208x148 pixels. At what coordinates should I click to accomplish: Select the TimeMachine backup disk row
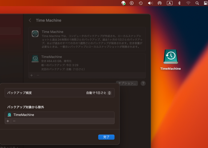[x=87, y=63]
